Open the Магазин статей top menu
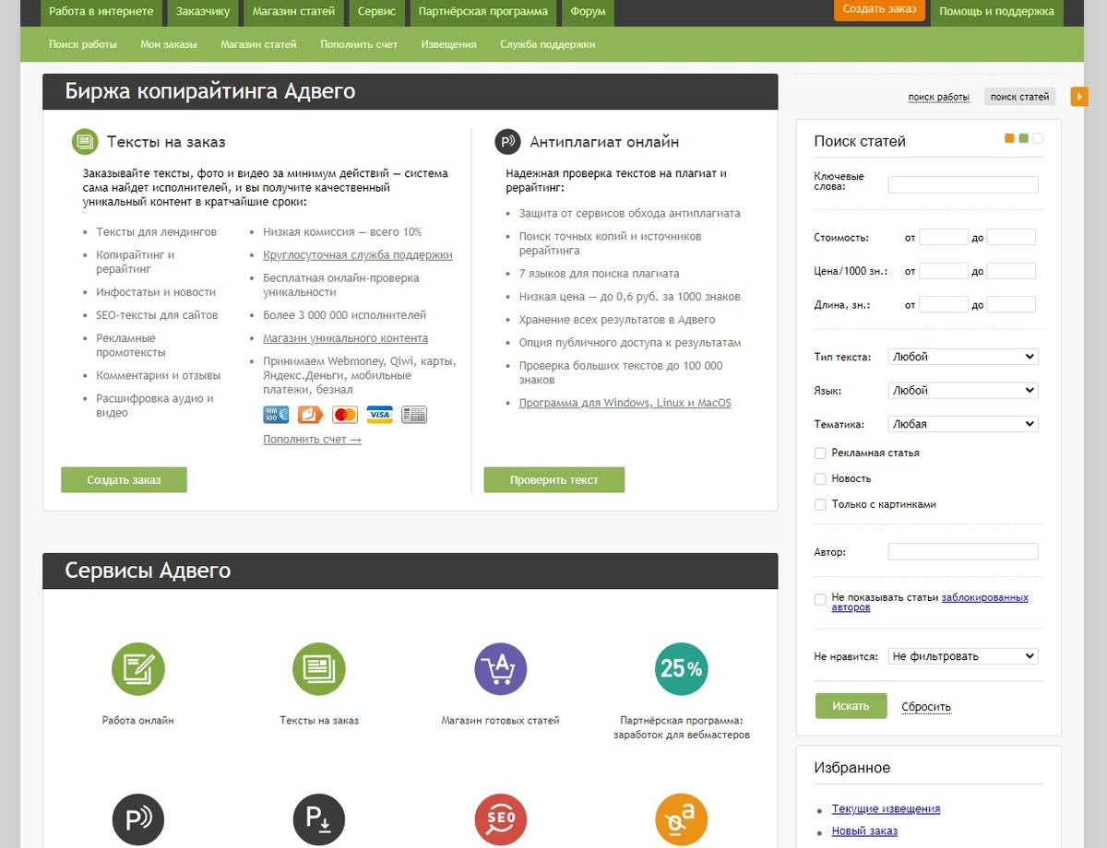The width and height of the screenshot is (1107, 848). click(293, 12)
